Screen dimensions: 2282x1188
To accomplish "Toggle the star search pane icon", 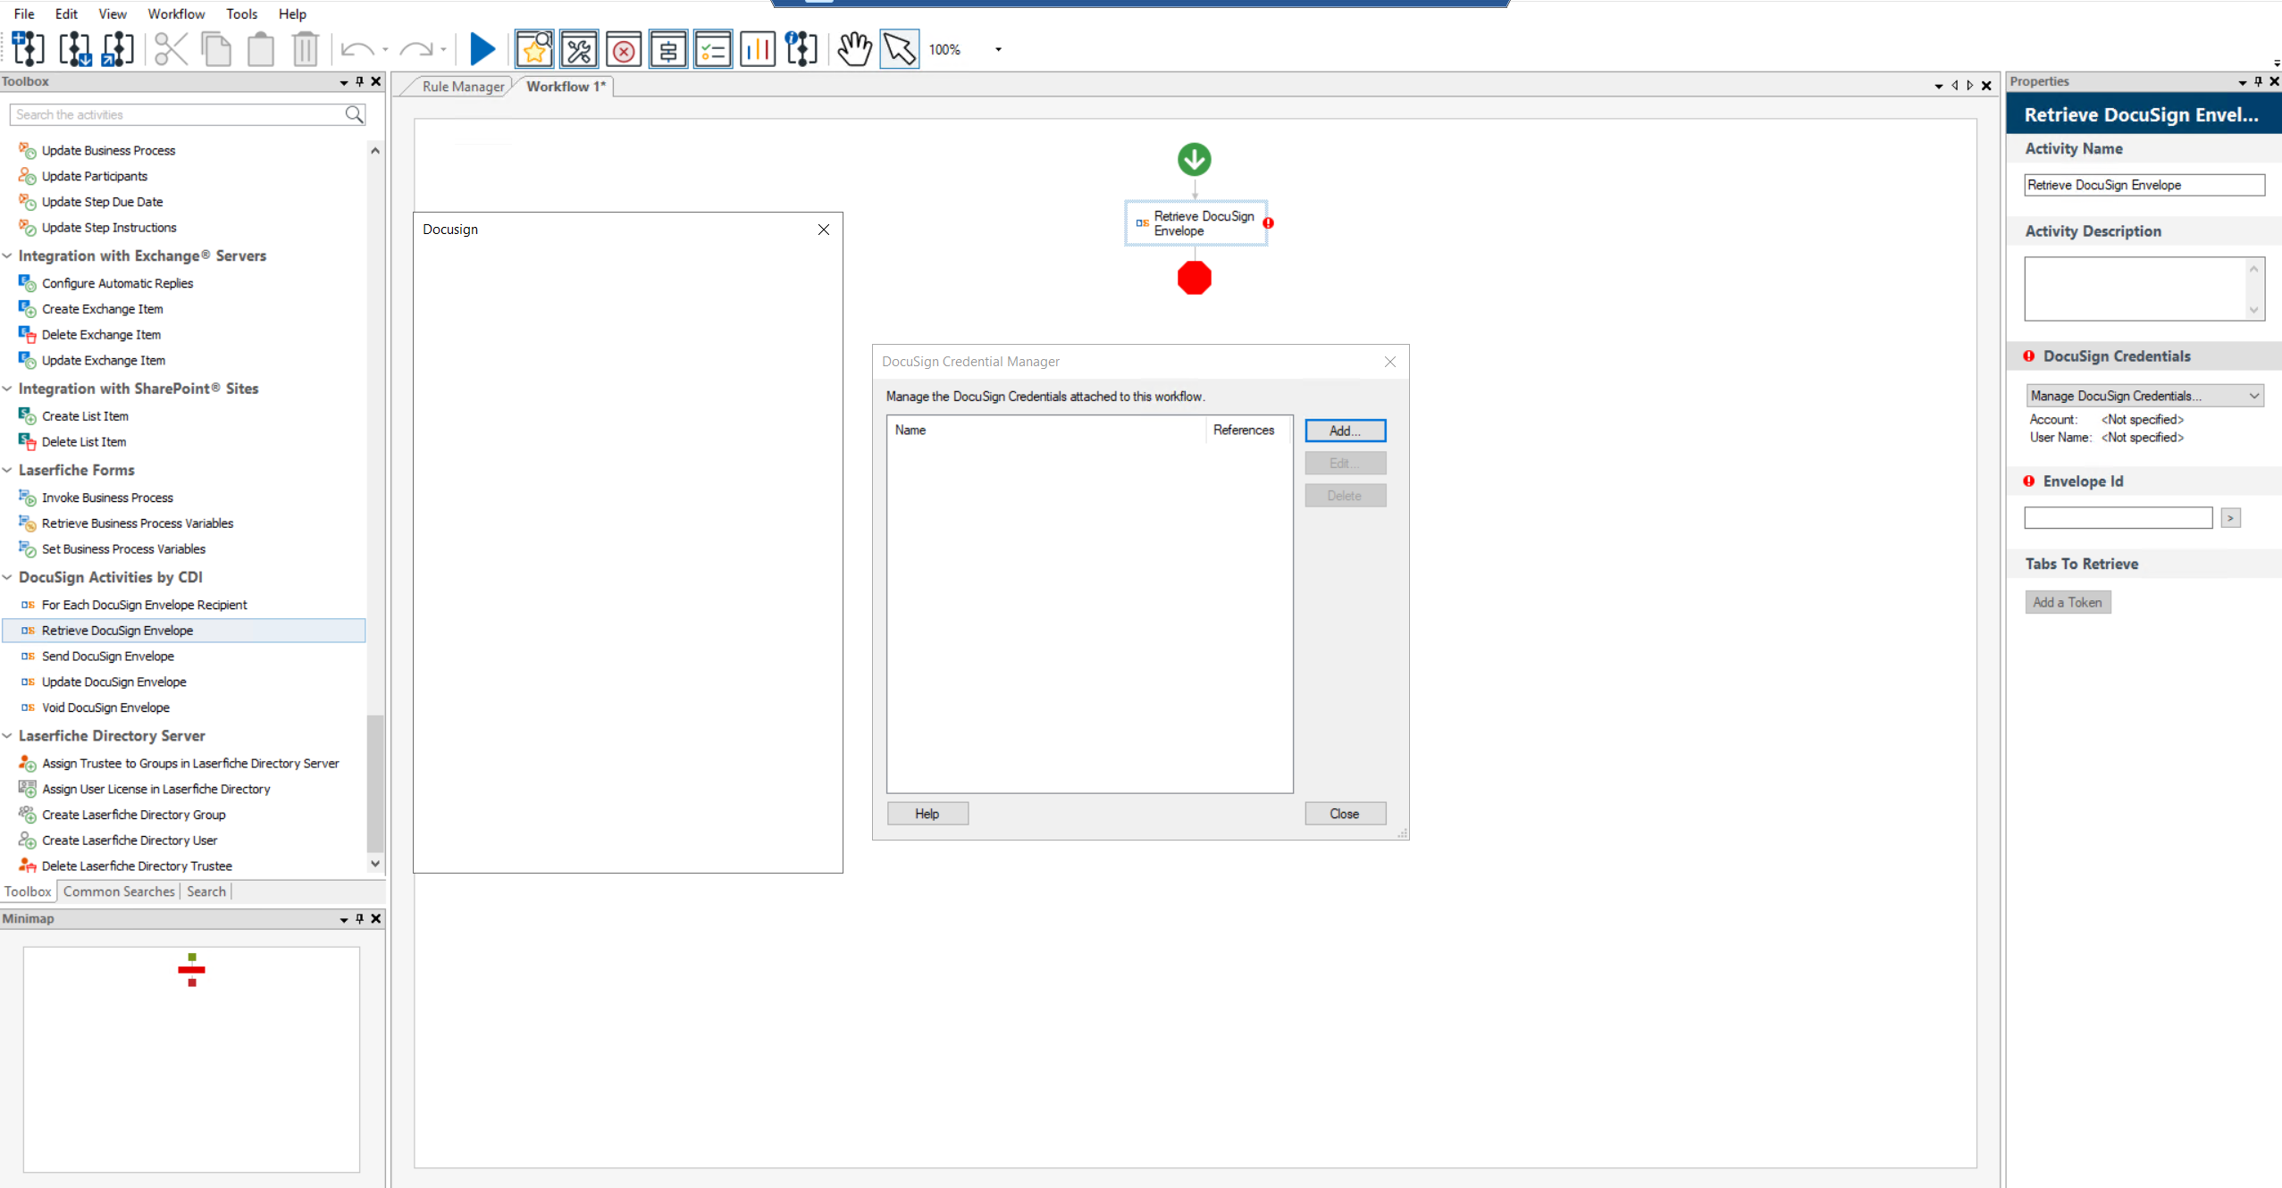I will tap(534, 49).
